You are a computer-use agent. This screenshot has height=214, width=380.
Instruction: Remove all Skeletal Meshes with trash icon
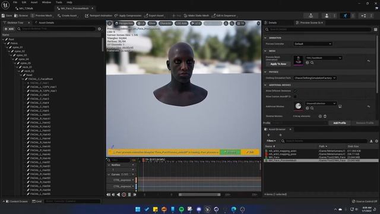[325, 117]
